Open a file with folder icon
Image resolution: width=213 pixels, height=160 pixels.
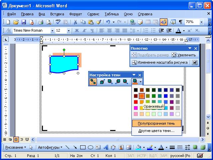(x=16, y=22)
